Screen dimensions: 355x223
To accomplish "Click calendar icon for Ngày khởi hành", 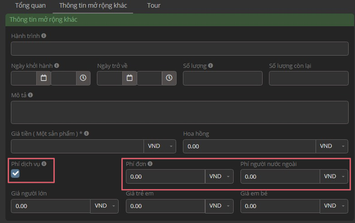I will 43,78.
